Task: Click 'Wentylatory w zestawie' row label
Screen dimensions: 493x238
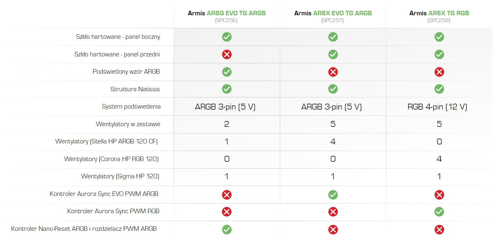Action: 128,124
